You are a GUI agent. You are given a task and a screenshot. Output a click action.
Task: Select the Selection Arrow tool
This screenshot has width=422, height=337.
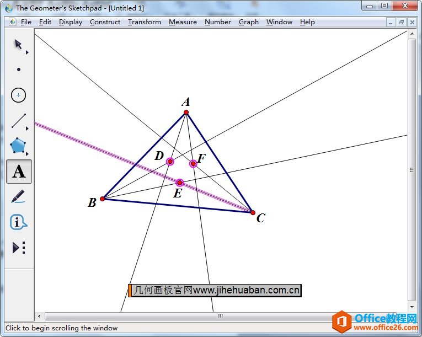point(18,45)
